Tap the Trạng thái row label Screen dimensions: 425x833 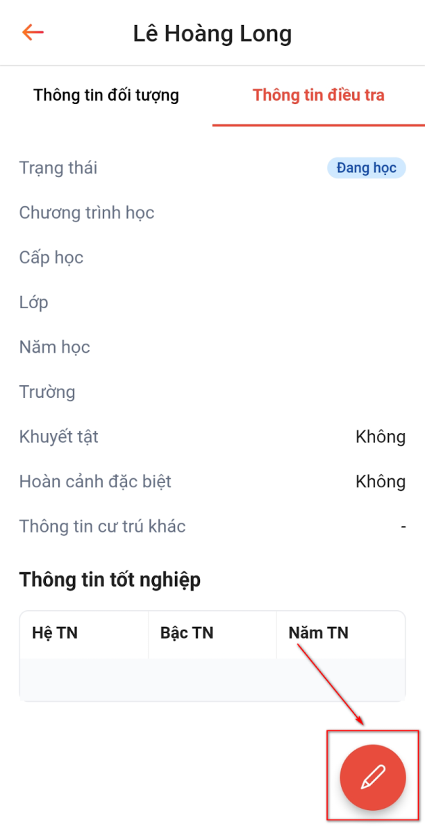tap(58, 168)
